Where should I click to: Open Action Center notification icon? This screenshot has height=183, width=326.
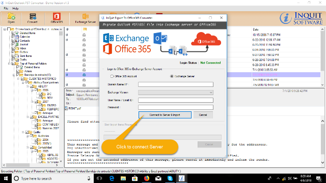click(x=318, y=178)
